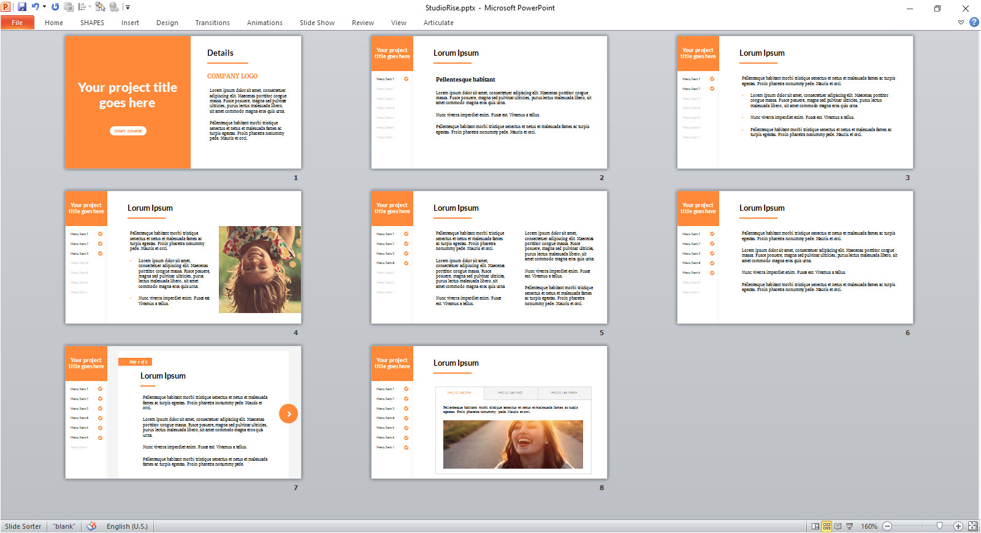Switch to Reading View icon
This screenshot has width=981, height=533.
coord(838,526)
